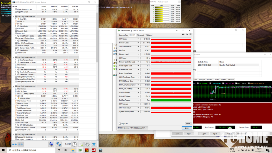Open HWiNFO sensor settings gear icon

[87, 144]
